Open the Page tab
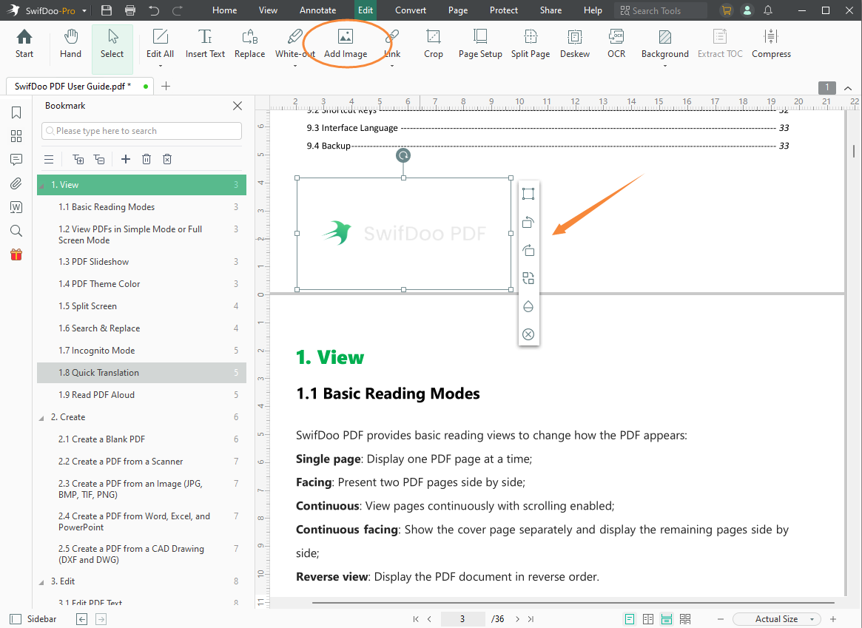Image resolution: width=862 pixels, height=628 pixels. coord(458,10)
